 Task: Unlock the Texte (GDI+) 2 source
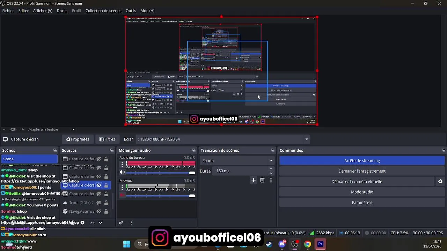pos(106,203)
